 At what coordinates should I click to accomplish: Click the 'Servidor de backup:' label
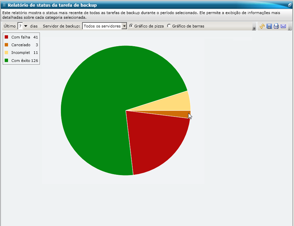click(x=62, y=26)
